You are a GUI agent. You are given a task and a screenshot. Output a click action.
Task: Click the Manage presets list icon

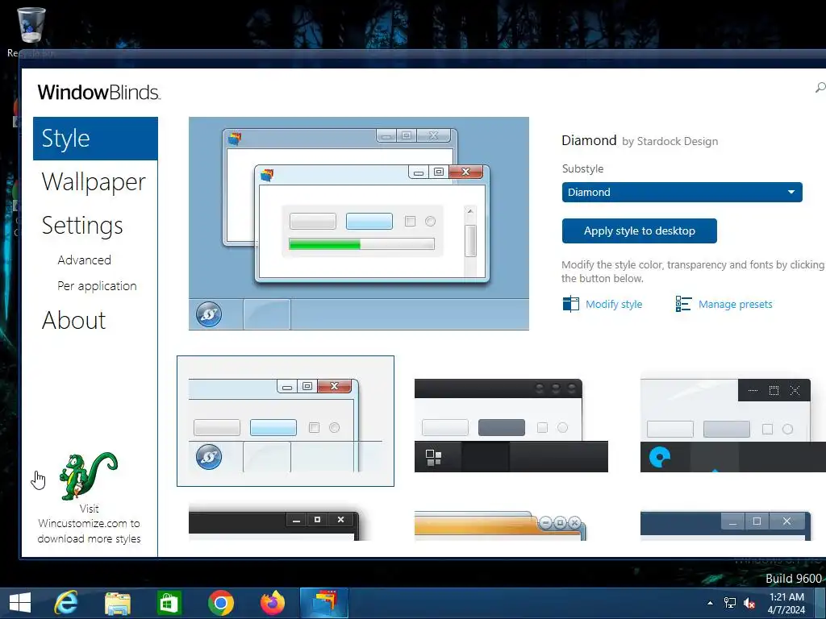point(683,304)
